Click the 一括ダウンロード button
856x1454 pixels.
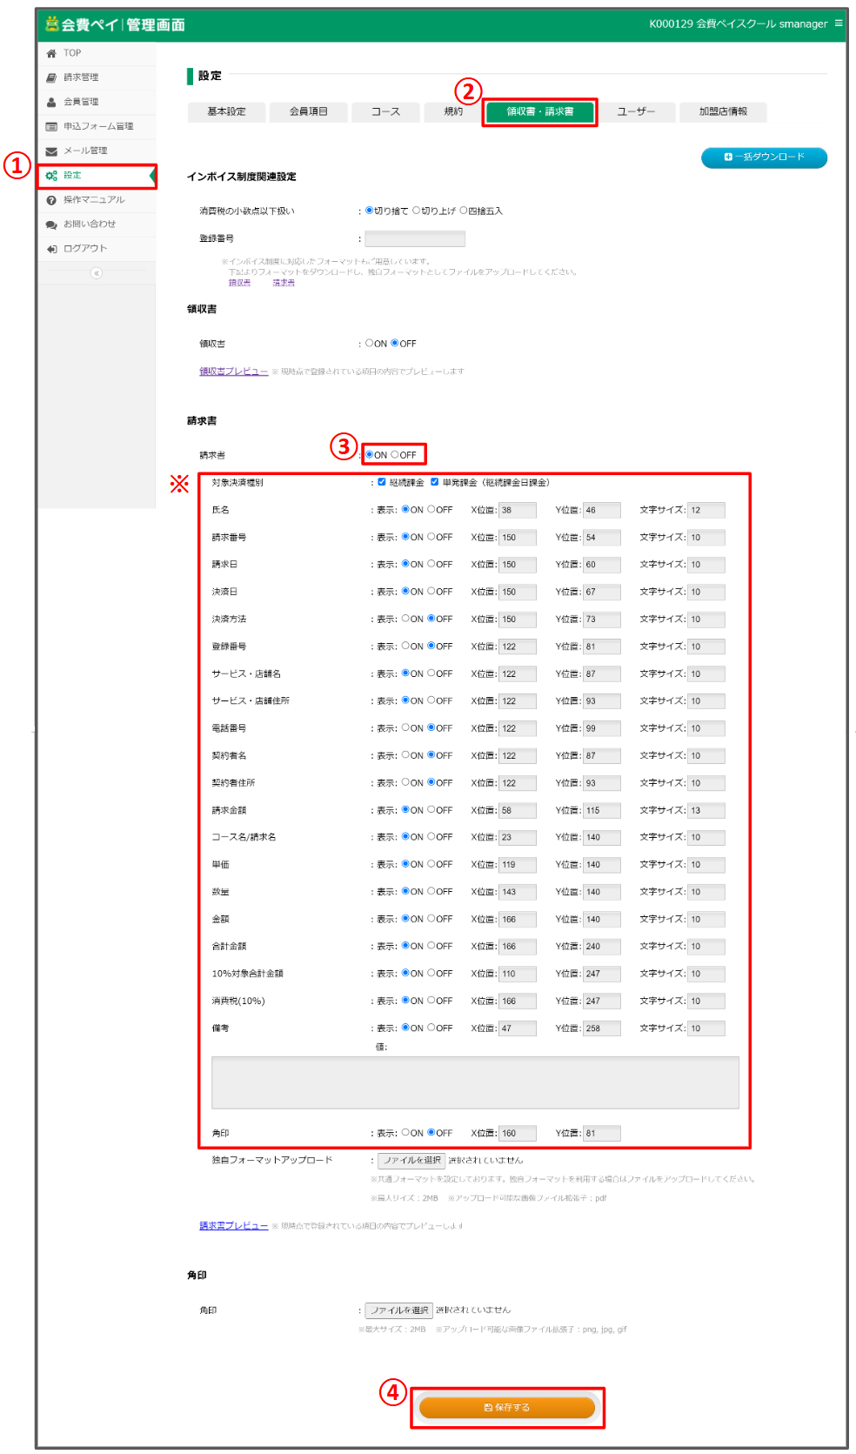764,157
